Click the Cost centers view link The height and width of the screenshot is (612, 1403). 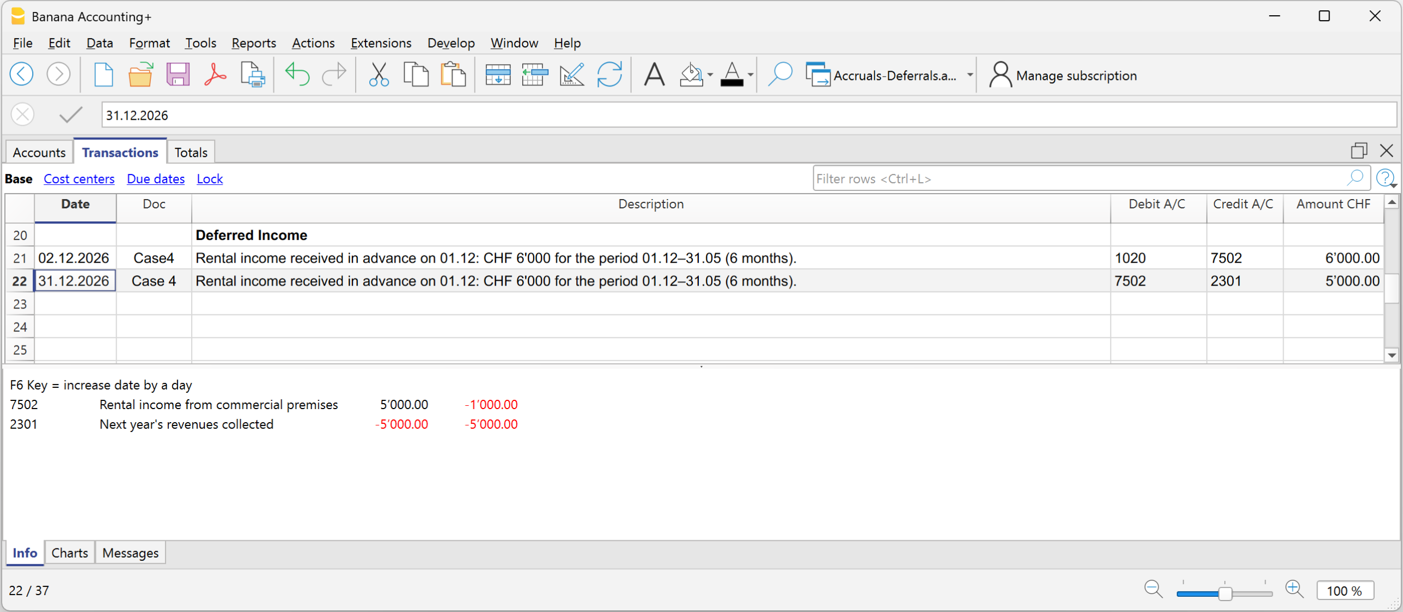pyautogui.click(x=79, y=179)
